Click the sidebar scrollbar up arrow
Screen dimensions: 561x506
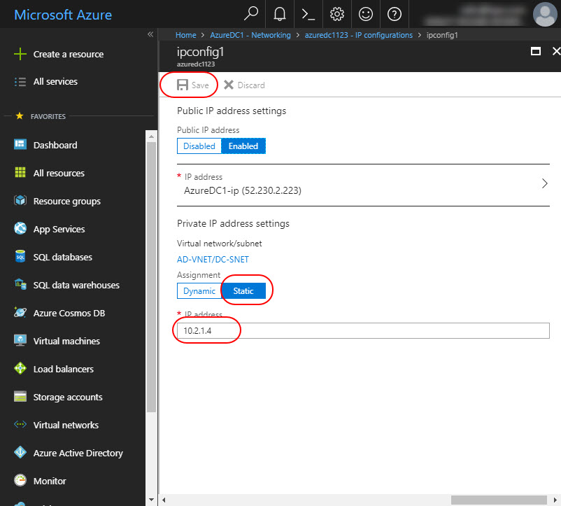click(151, 136)
